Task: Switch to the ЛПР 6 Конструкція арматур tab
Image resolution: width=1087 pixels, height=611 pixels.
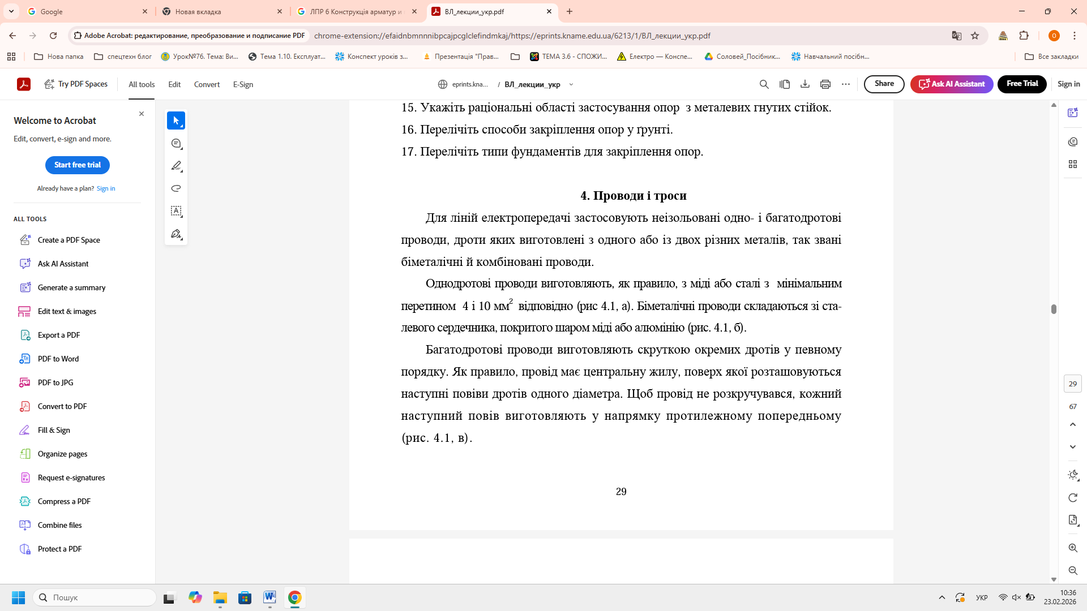Action: point(358,11)
